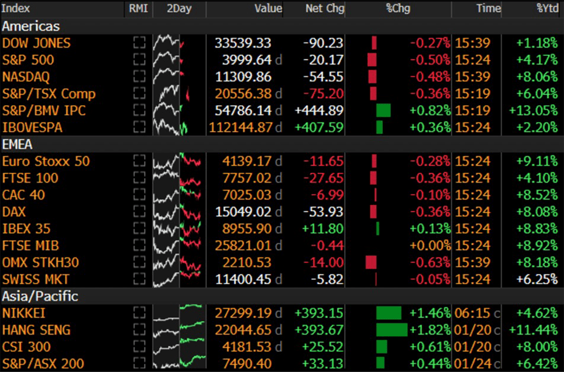
Task: Select value 33539.33 for DOW JONES
Action: (243, 43)
